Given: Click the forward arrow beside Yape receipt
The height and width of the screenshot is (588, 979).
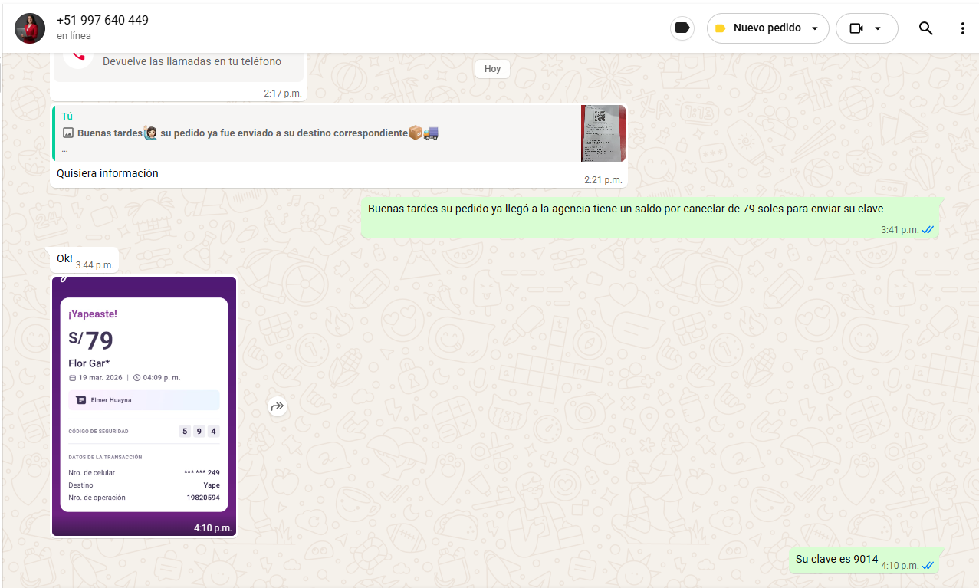Looking at the screenshot, I should pyautogui.click(x=278, y=406).
